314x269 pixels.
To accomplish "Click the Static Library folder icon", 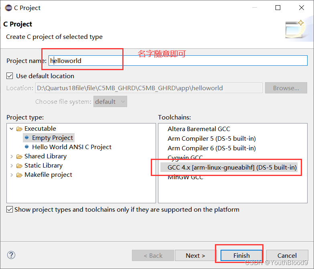I will [x=19, y=166].
